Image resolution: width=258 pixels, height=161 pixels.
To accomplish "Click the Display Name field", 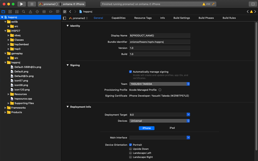I will (x=160, y=35).
